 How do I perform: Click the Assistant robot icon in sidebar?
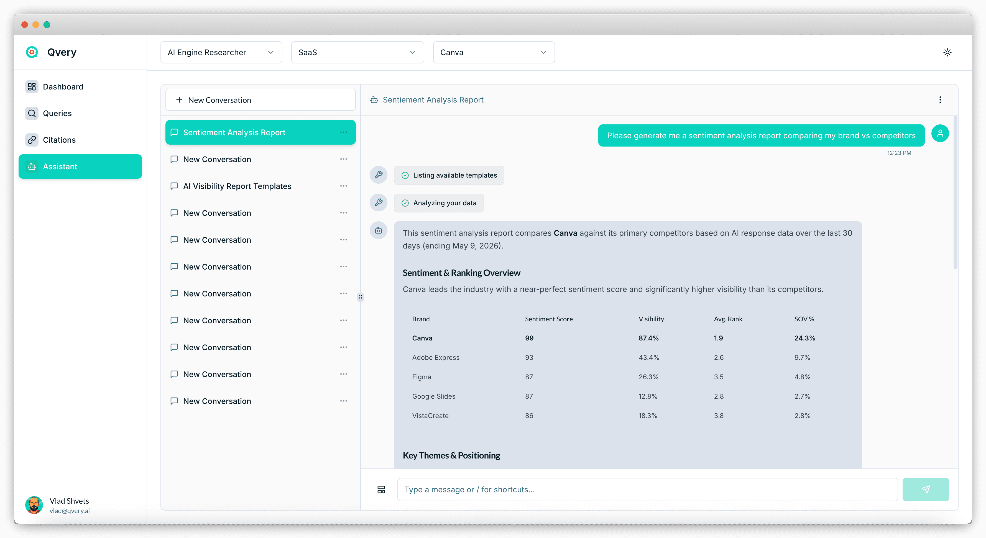[x=32, y=166]
